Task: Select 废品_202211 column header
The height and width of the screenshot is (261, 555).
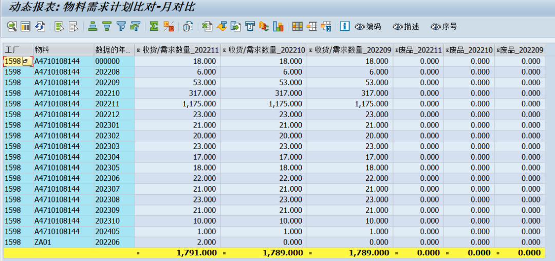Action: pos(418,50)
